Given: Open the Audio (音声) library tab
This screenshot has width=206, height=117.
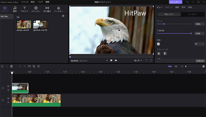Looking at the screenshot, I should 15,9.
